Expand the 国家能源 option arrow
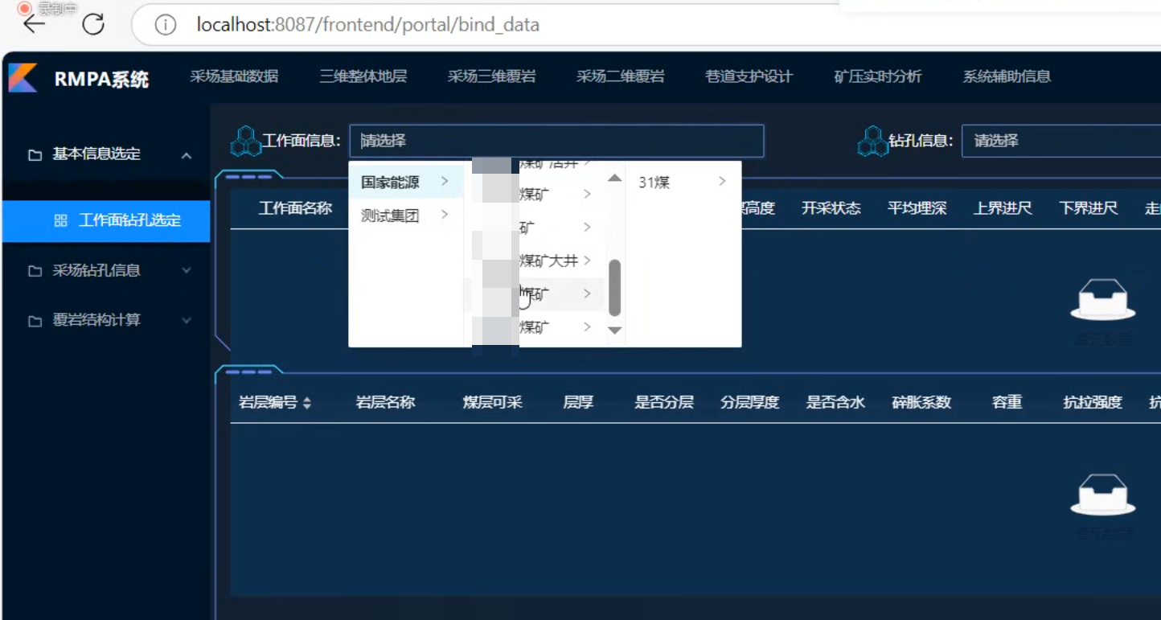This screenshot has height=620, width=1161. coord(445,182)
